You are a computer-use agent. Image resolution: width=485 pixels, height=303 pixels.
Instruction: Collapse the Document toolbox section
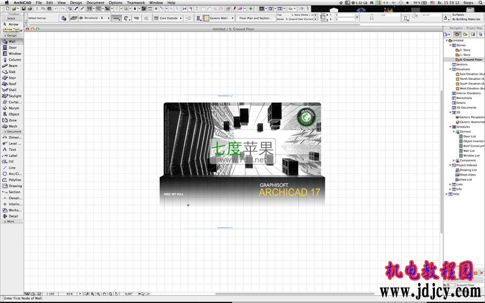point(5,132)
